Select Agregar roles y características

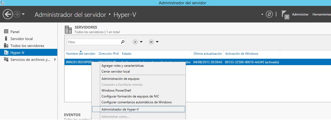point(122,66)
